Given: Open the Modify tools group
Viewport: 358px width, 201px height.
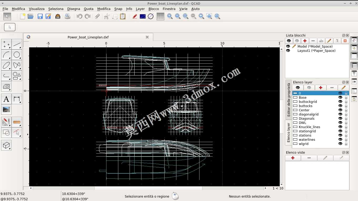Looking at the screenshot, I should tap(6, 122).
